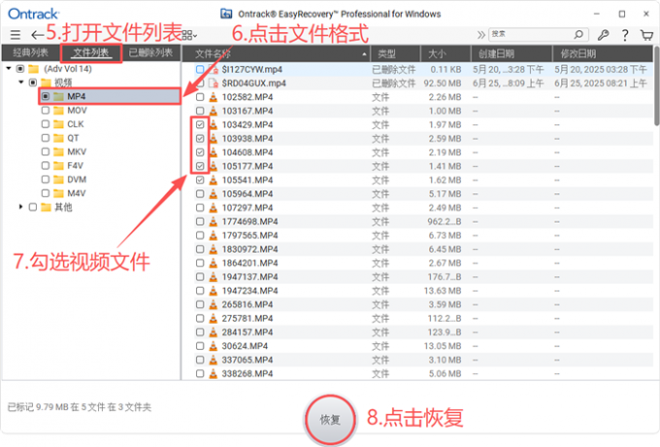Switch to the 已删除列表 tab

(150, 52)
